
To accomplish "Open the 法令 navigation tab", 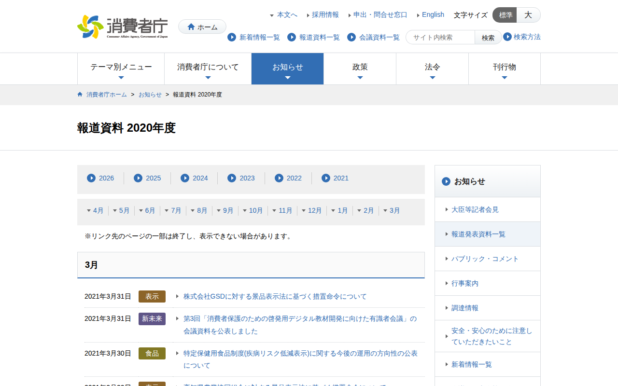I will coord(432,69).
